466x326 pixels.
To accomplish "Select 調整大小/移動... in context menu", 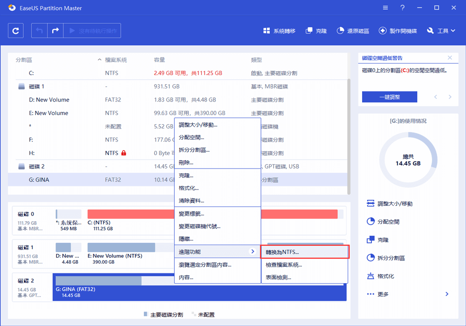I will [x=218, y=125].
